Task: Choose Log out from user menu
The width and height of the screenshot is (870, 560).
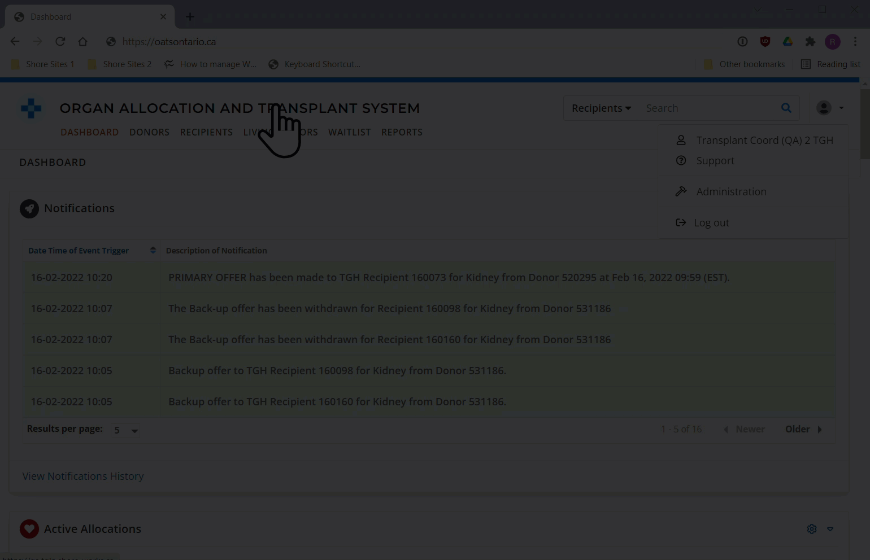Action: (x=711, y=223)
